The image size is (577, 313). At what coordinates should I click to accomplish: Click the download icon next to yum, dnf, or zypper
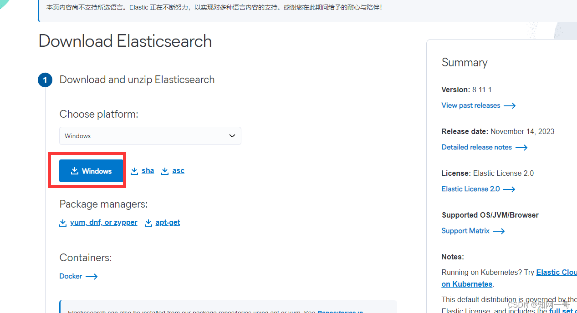click(63, 223)
